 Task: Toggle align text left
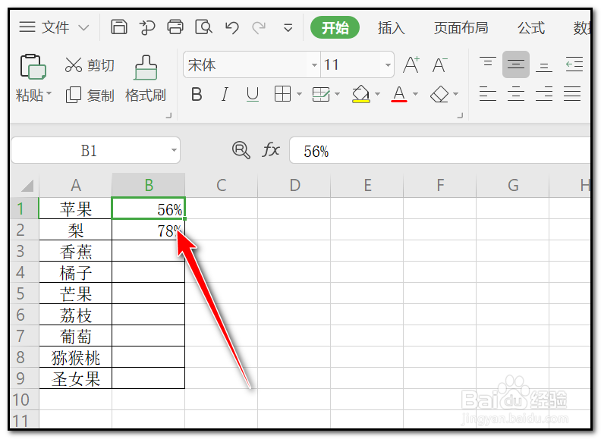point(487,94)
